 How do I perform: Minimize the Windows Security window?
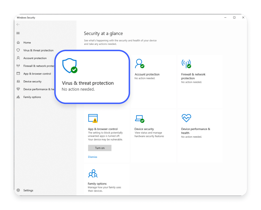coord(225,17)
